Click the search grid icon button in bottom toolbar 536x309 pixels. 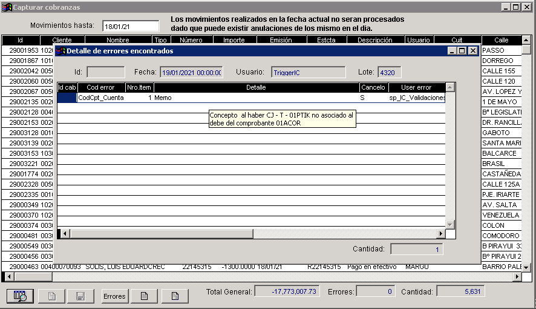pyautogui.click(x=20, y=296)
